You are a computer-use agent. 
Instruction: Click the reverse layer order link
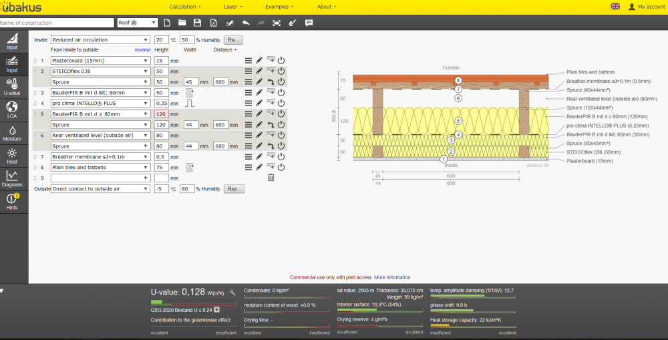(x=142, y=50)
